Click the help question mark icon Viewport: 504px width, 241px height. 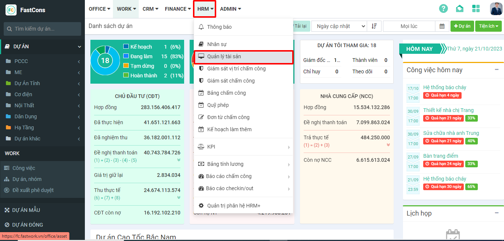(x=443, y=9)
